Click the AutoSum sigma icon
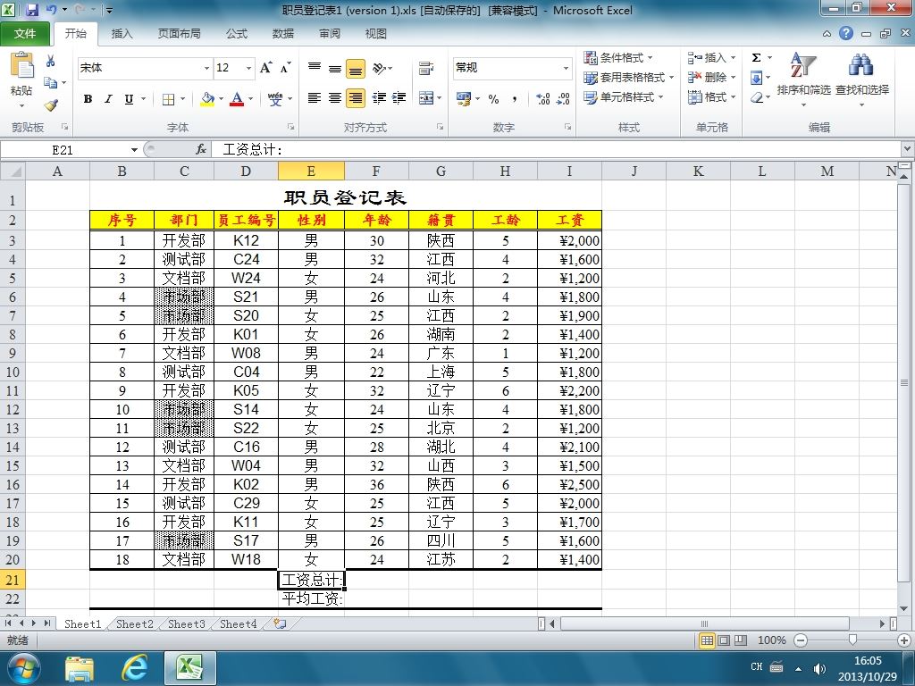915x686 pixels. pos(756,58)
